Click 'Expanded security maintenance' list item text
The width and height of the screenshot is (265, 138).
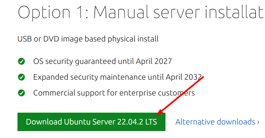117,77
